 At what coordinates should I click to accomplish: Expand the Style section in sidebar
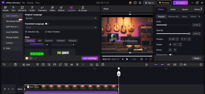click(12, 48)
